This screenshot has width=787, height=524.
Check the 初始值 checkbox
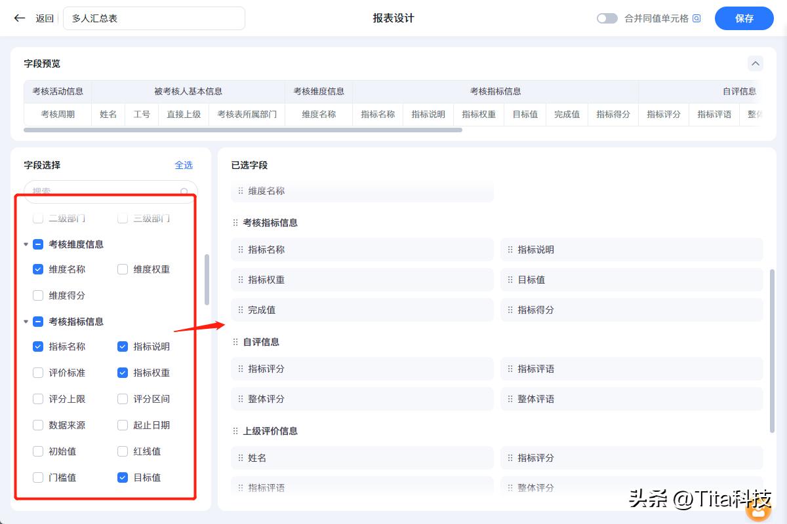point(38,451)
